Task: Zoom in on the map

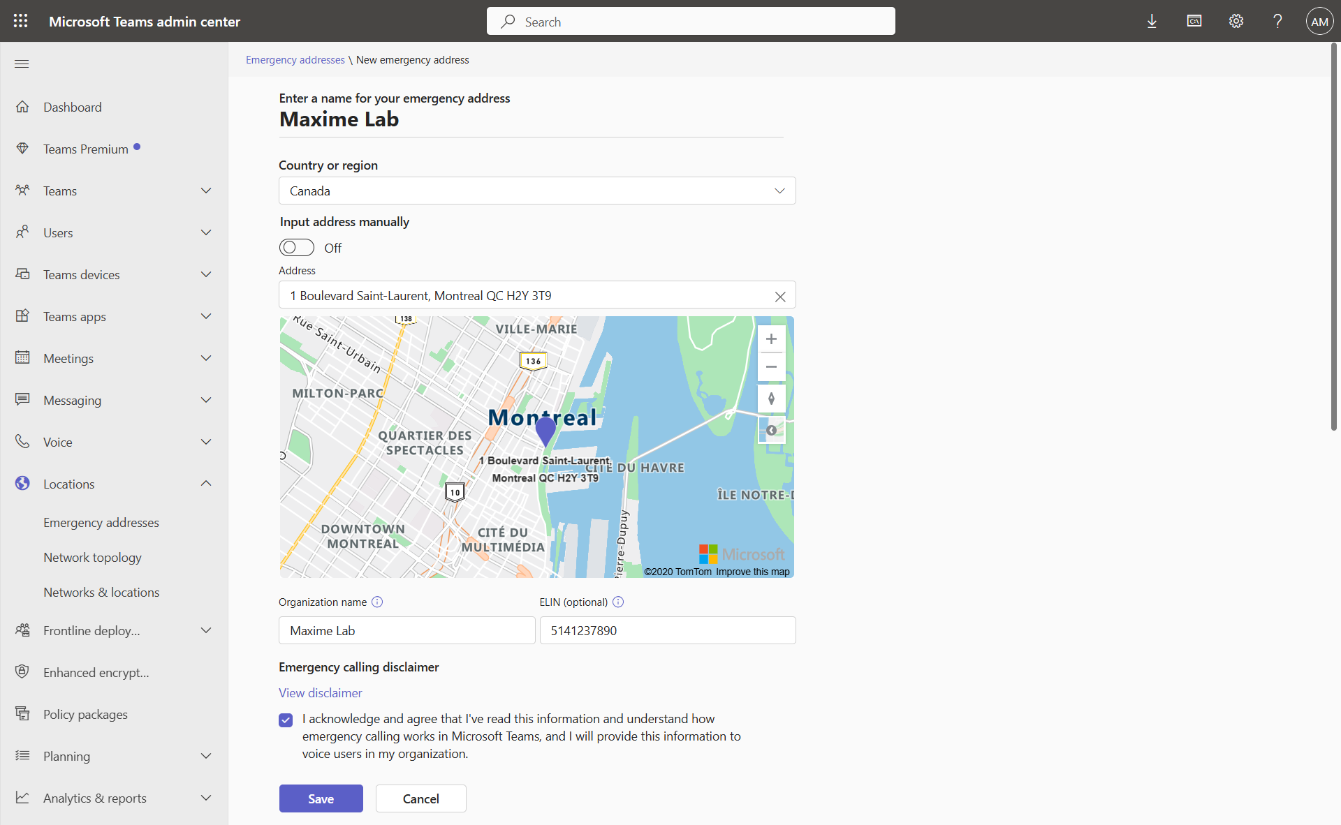Action: click(771, 339)
